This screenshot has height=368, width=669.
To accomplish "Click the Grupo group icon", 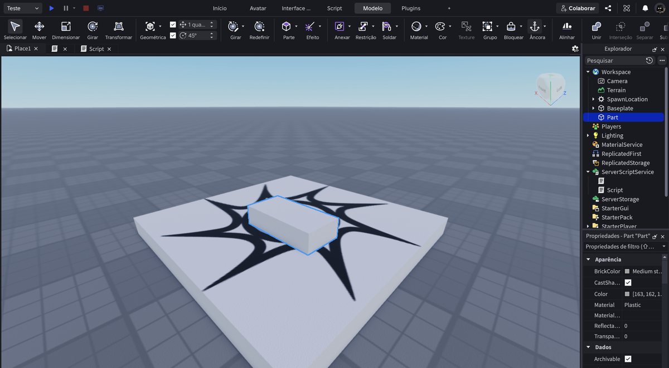I will (x=487, y=27).
